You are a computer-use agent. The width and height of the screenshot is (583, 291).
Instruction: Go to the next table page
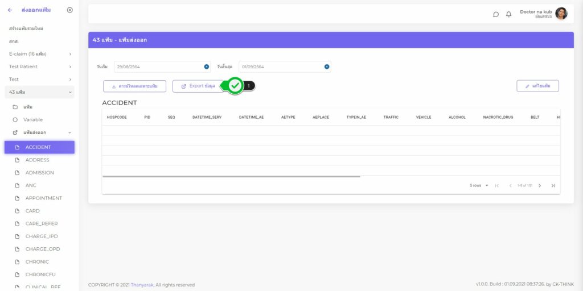(x=540, y=185)
